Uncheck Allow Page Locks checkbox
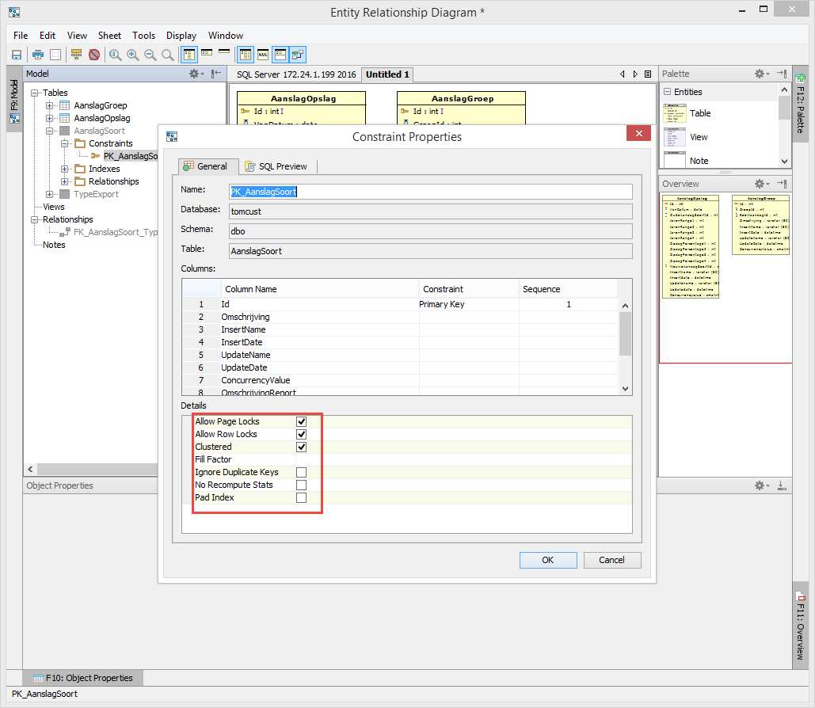Screen dimensions: 815x708 point(301,421)
